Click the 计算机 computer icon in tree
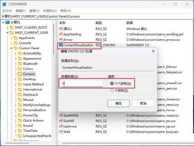 point(7,22)
